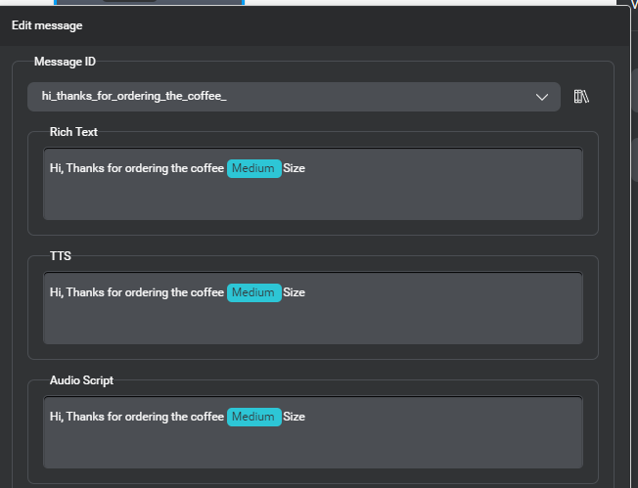Viewport: 638px width, 488px height.
Task: Place cursor on word Size in Rich Text
Action: pos(295,168)
